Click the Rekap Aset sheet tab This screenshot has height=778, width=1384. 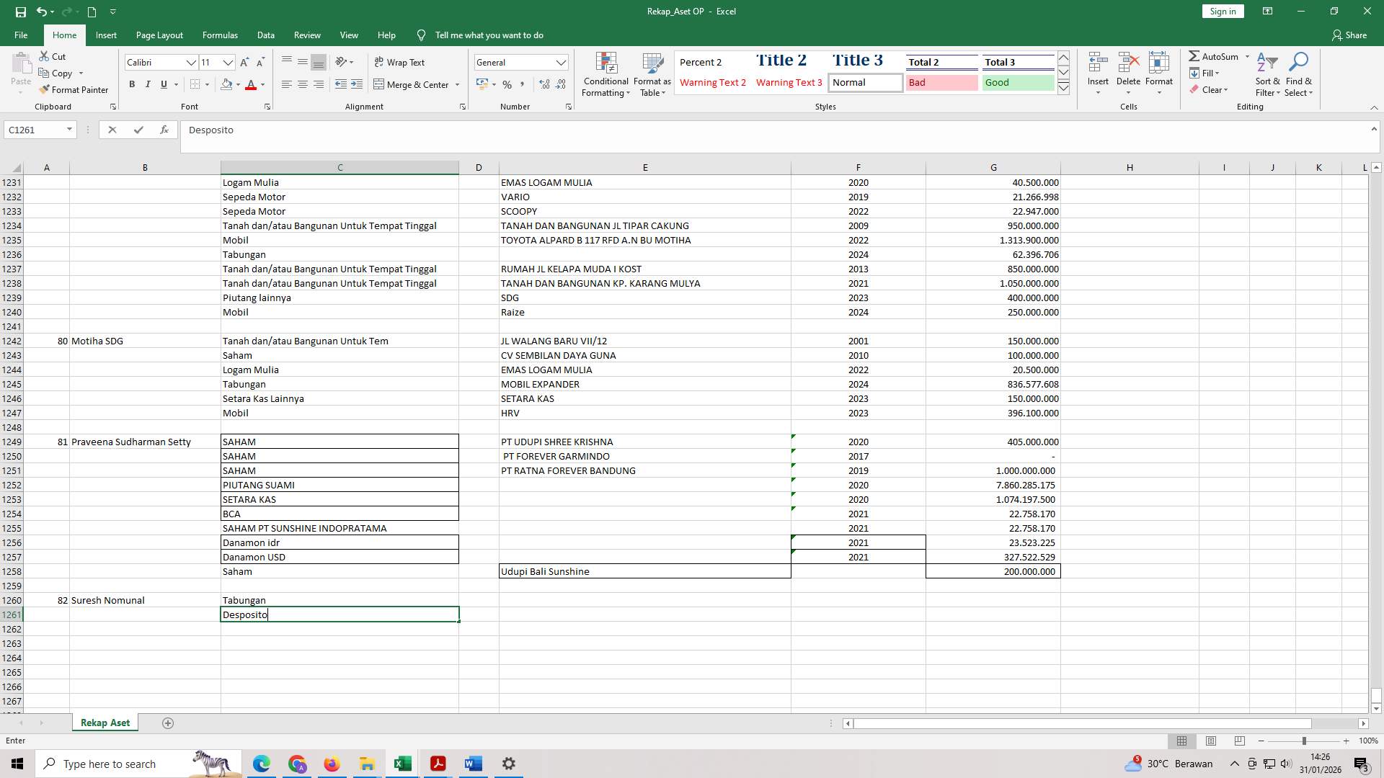point(105,722)
